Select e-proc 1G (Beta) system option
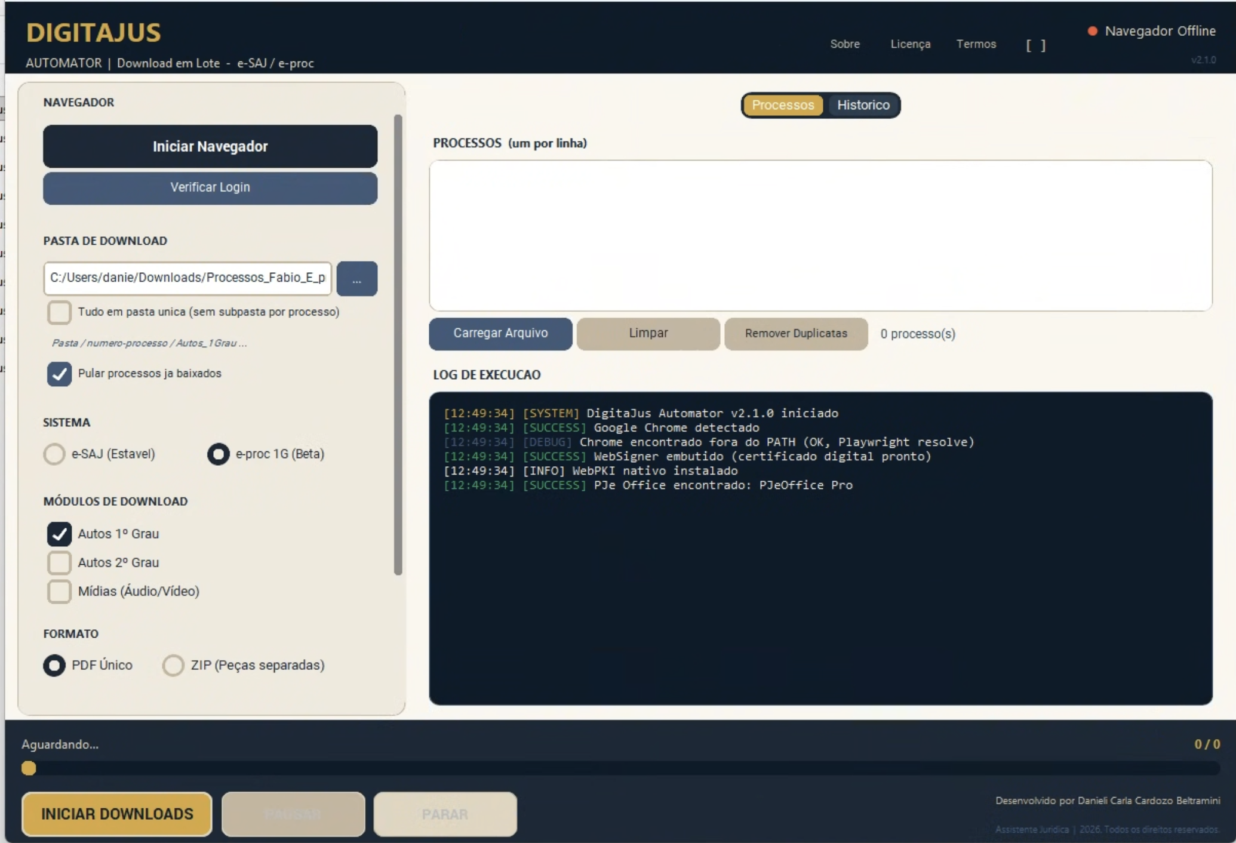Screen dimensions: 1236x843 218,454
